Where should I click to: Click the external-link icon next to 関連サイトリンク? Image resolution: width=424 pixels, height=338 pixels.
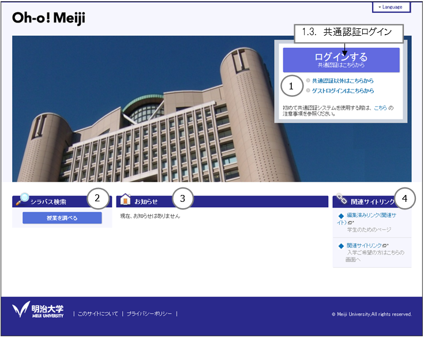coord(385,246)
